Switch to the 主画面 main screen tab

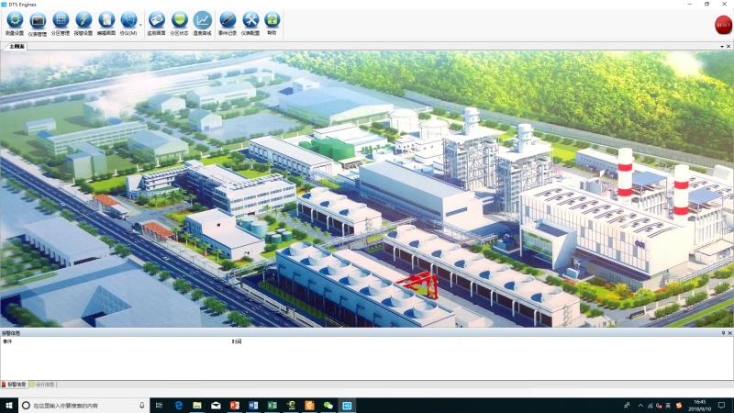pyautogui.click(x=16, y=45)
